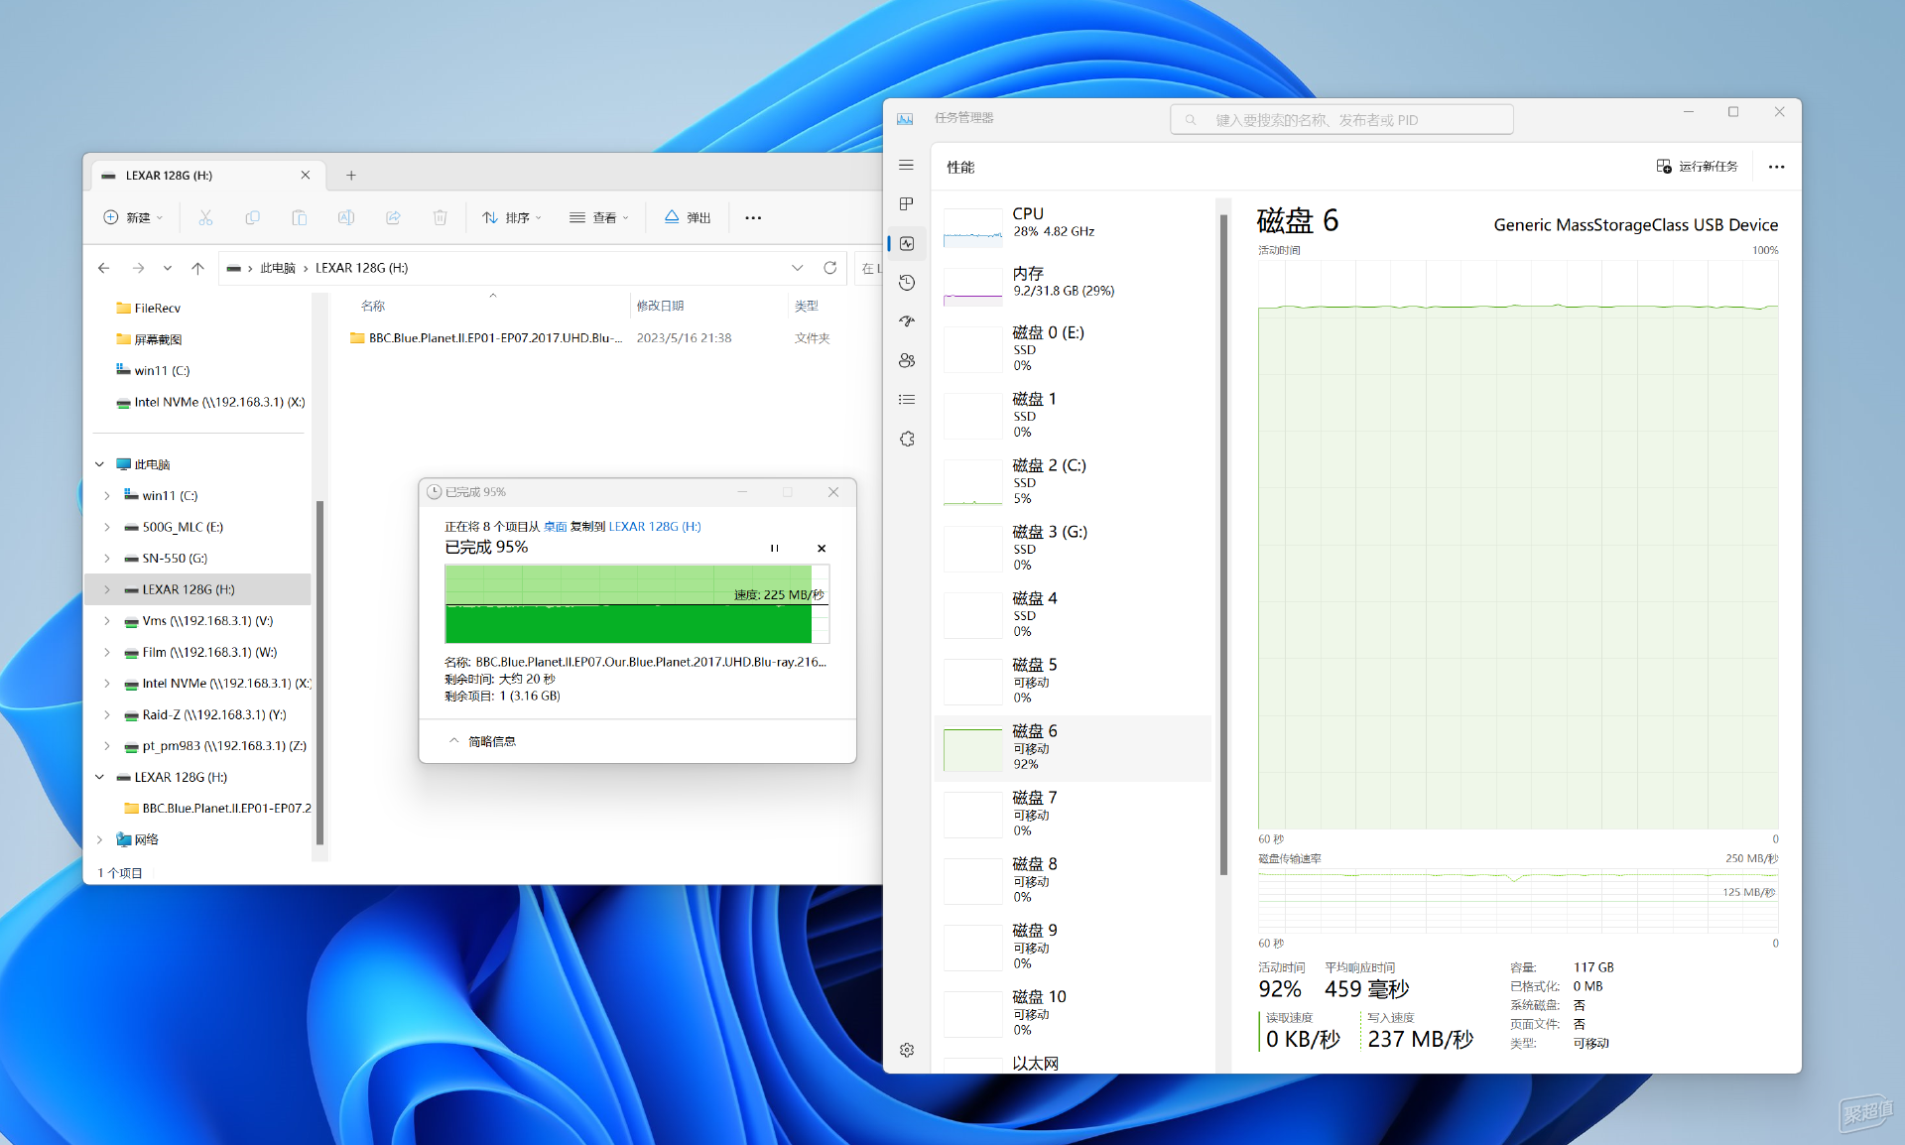Open Users icon in Task Manager sidebar

tap(906, 360)
